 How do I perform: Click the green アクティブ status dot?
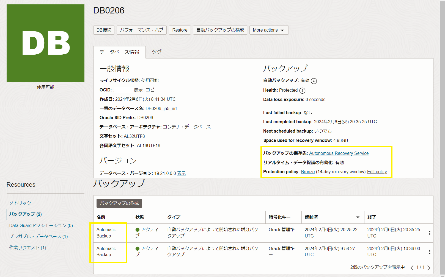137,230
